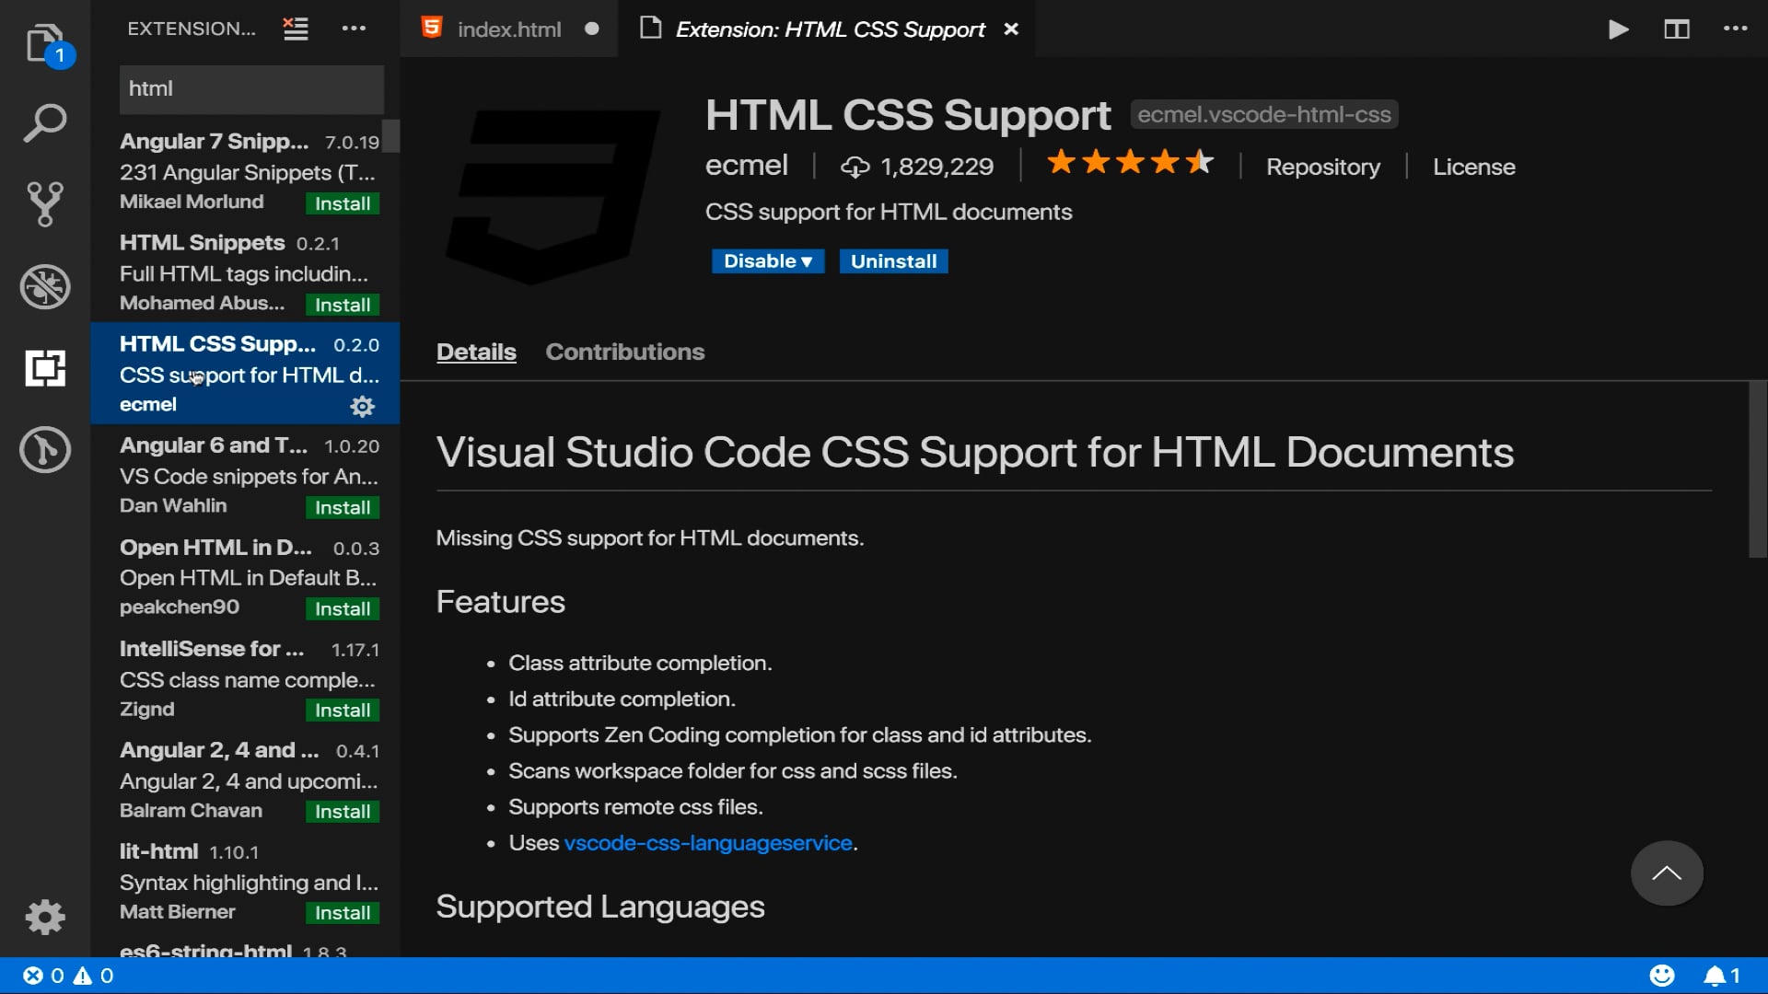Install the HTML Snippets extension
This screenshot has height=994, width=1768.
[x=342, y=305]
